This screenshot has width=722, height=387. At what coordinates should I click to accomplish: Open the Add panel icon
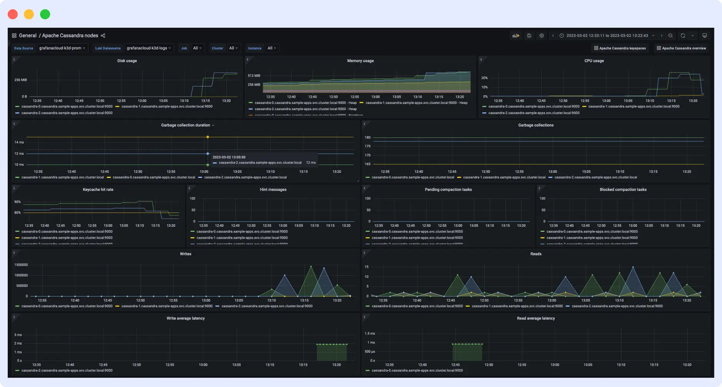coord(516,35)
